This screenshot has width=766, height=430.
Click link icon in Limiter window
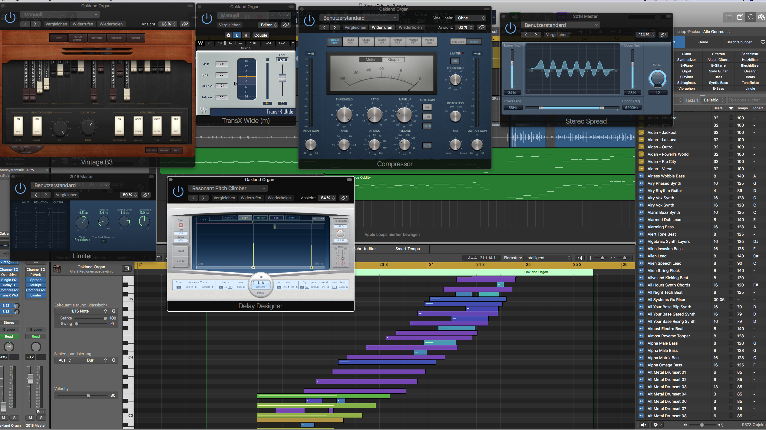[x=146, y=195]
